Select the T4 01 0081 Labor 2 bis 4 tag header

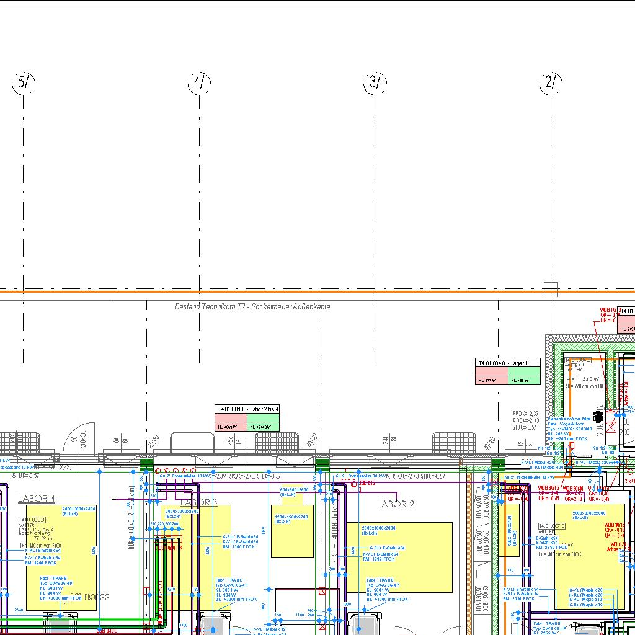point(248,409)
